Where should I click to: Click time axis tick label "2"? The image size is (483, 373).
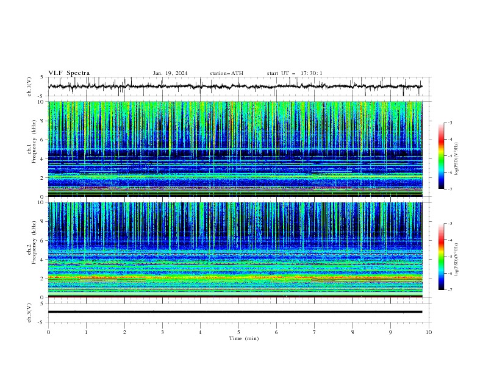coord(124,332)
